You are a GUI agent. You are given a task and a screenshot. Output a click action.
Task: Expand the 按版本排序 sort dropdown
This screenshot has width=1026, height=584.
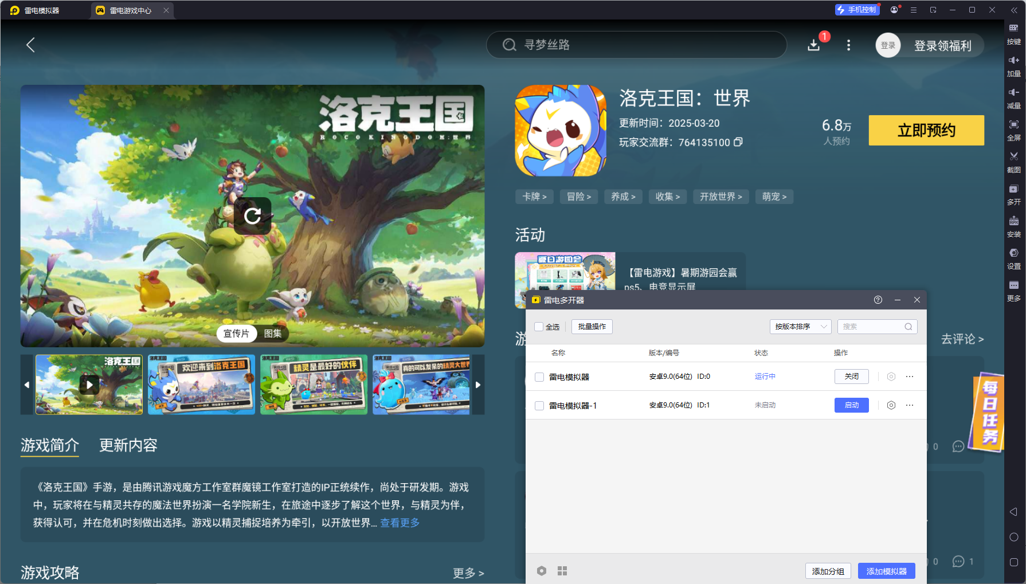(800, 327)
